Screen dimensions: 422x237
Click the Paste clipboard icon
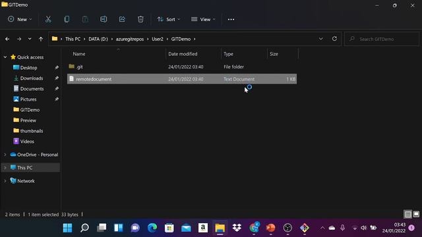(x=85, y=19)
